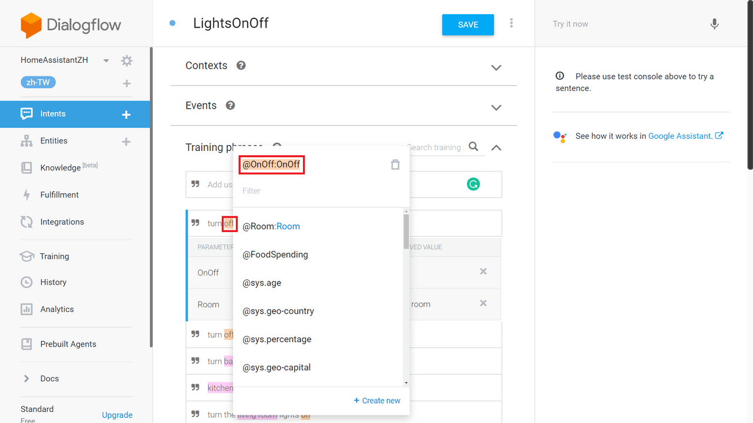Select @sys.geo-capital entity option
753x423 pixels.
[x=318, y=367]
